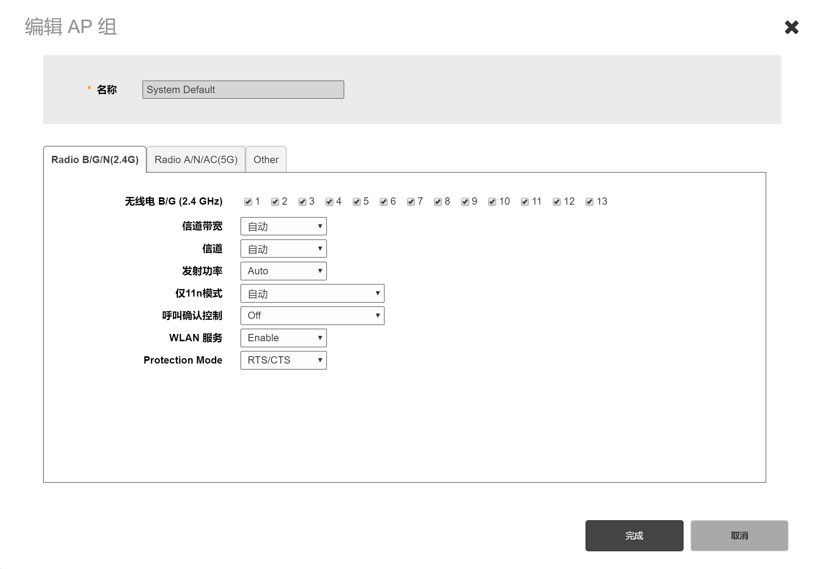The height and width of the screenshot is (569, 824).
Task: Click the 取消 button
Action: (x=739, y=536)
